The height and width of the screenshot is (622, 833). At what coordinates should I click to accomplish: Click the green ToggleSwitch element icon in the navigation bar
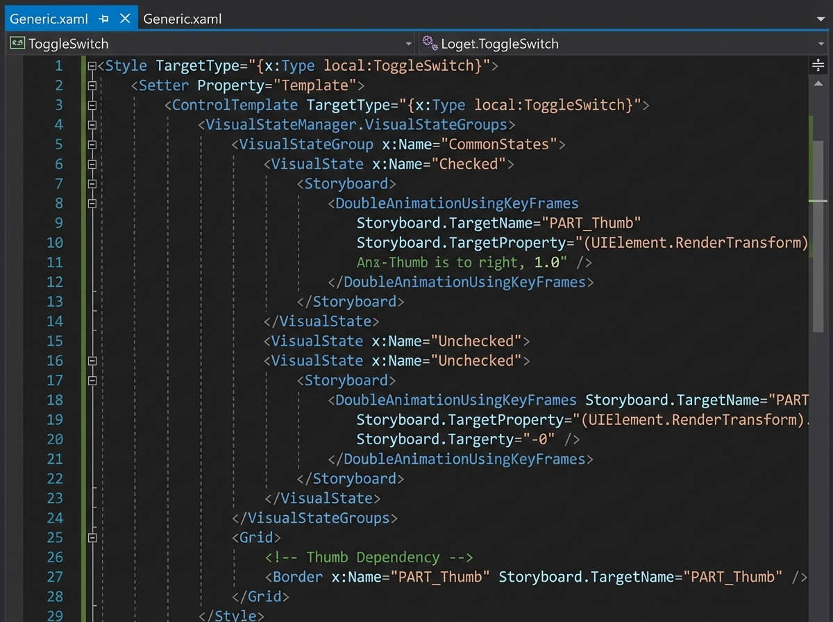(17, 43)
